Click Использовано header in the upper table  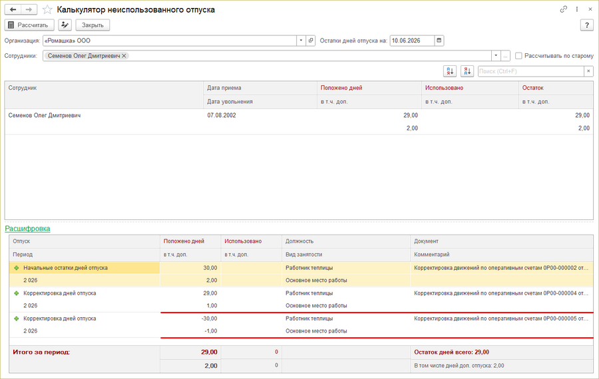click(470, 88)
